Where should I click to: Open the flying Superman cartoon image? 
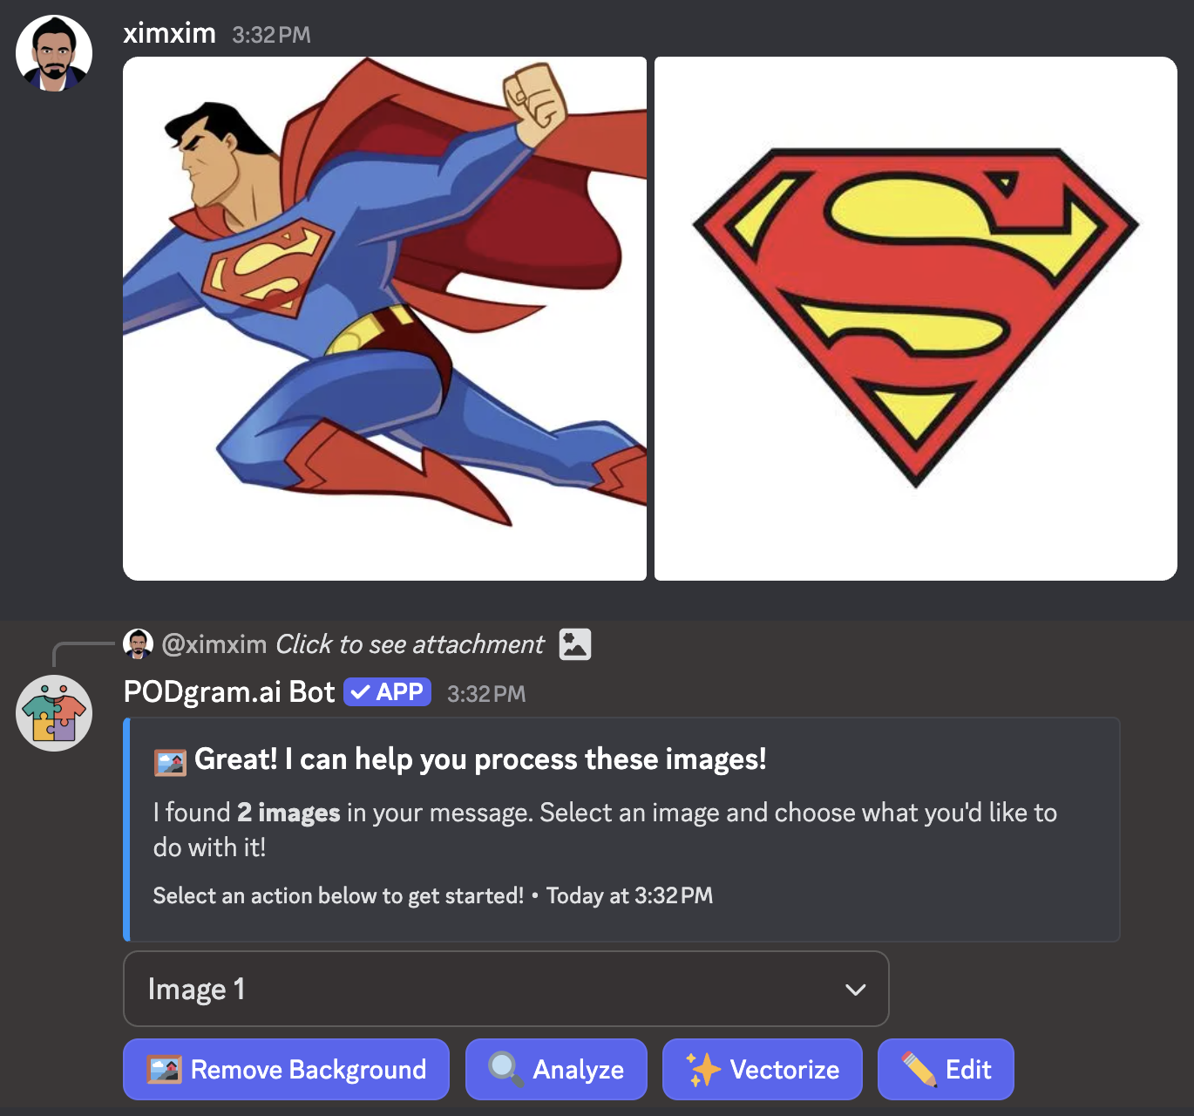point(384,318)
